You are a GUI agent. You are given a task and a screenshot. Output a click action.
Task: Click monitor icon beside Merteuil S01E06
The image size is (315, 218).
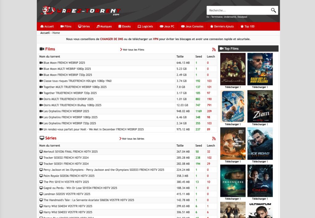click(x=41, y=151)
